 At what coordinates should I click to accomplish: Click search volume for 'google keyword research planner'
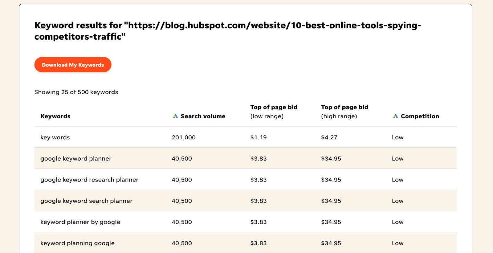coord(182,180)
